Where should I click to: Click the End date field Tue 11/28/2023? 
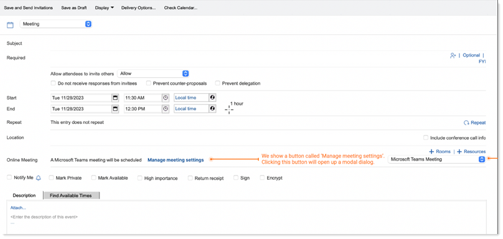point(81,109)
